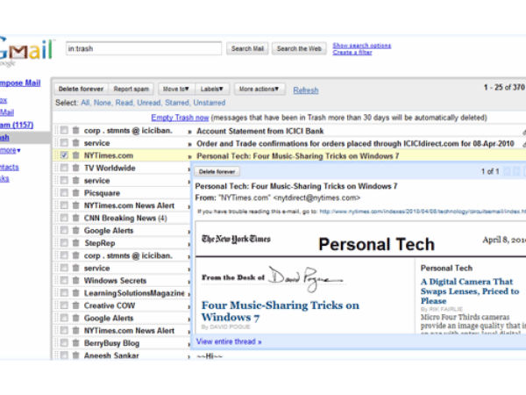Click the trash icon next to TV Worldwide
The image size is (526, 395).
pos(76,168)
